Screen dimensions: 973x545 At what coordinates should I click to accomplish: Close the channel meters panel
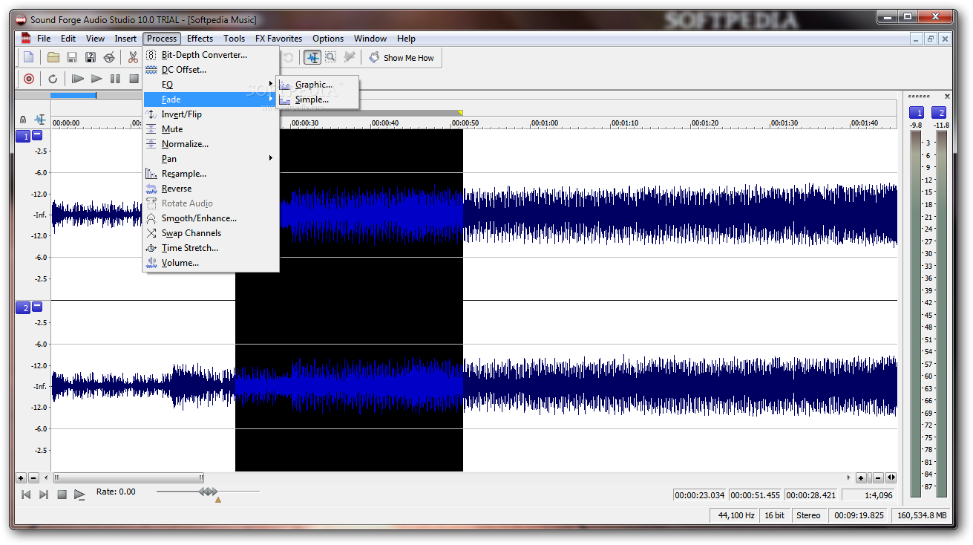(x=947, y=97)
